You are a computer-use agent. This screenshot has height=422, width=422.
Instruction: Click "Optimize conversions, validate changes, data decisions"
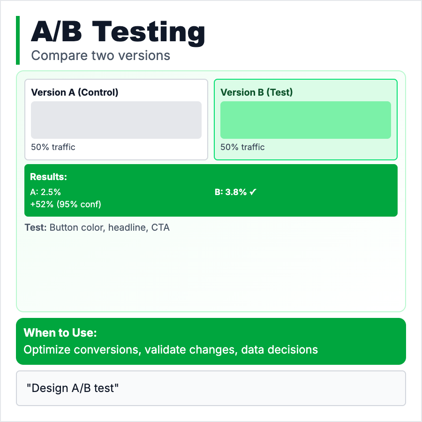click(x=171, y=350)
